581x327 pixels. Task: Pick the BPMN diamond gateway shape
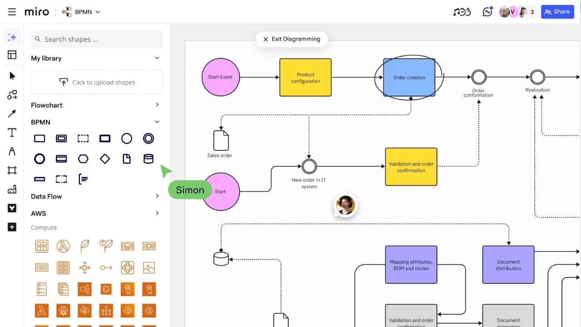105,159
